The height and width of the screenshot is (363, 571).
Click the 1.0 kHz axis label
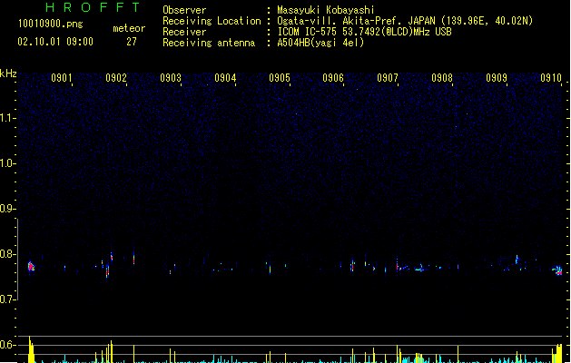pos(7,163)
